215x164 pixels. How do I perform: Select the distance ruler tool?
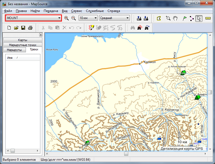tap(208, 18)
